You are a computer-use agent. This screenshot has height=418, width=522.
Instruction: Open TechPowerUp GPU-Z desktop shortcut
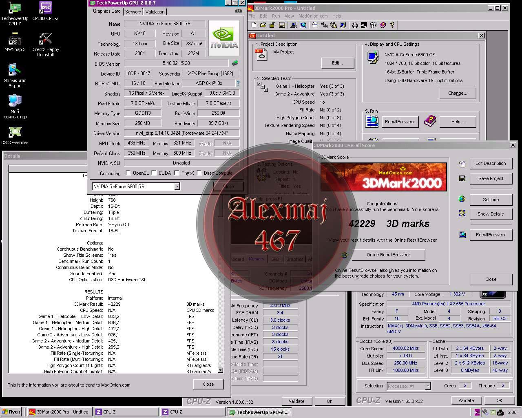click(15, 13)
